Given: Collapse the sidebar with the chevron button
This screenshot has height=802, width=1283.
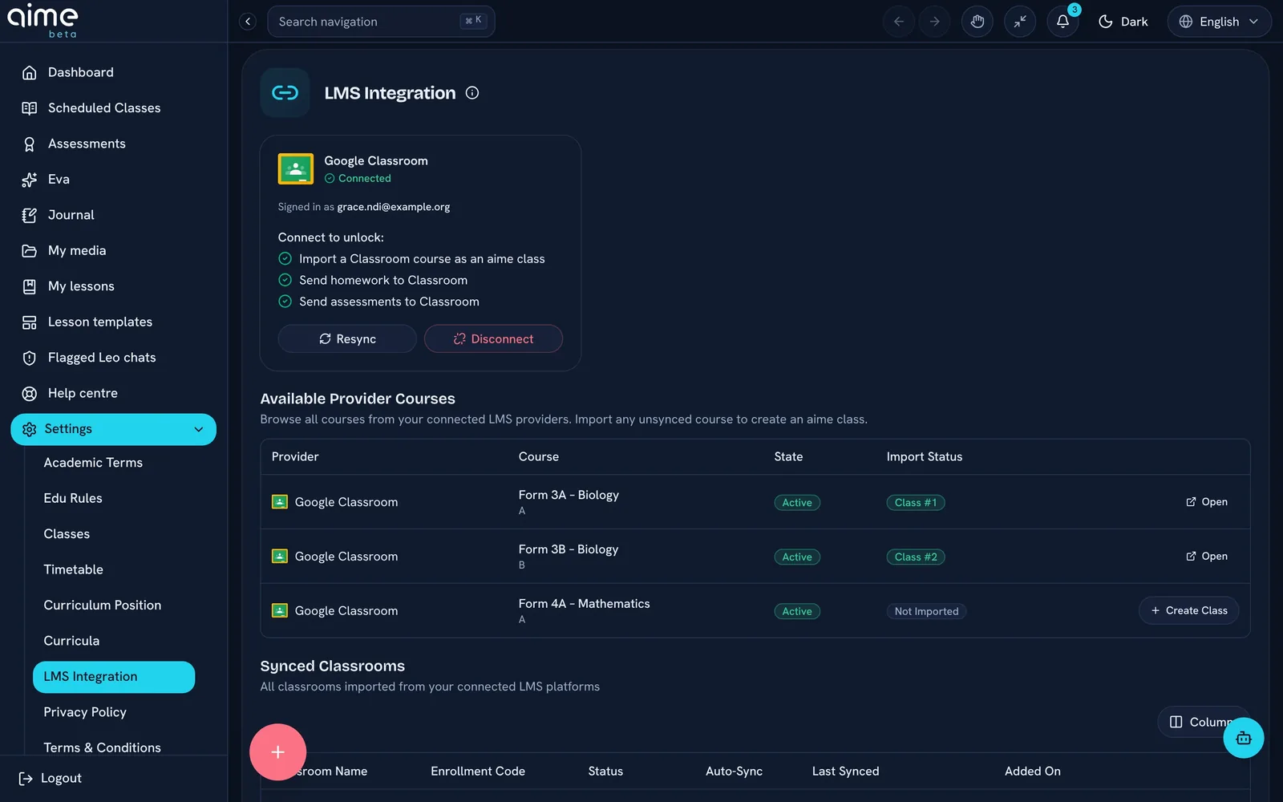Looking at the screenshot, I should (248, 22).
